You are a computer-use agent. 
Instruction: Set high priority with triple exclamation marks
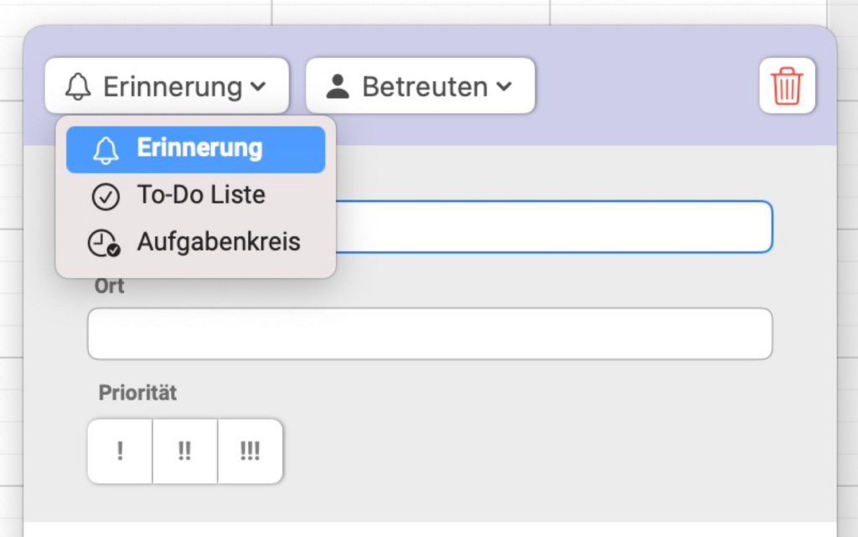point(250,452)
